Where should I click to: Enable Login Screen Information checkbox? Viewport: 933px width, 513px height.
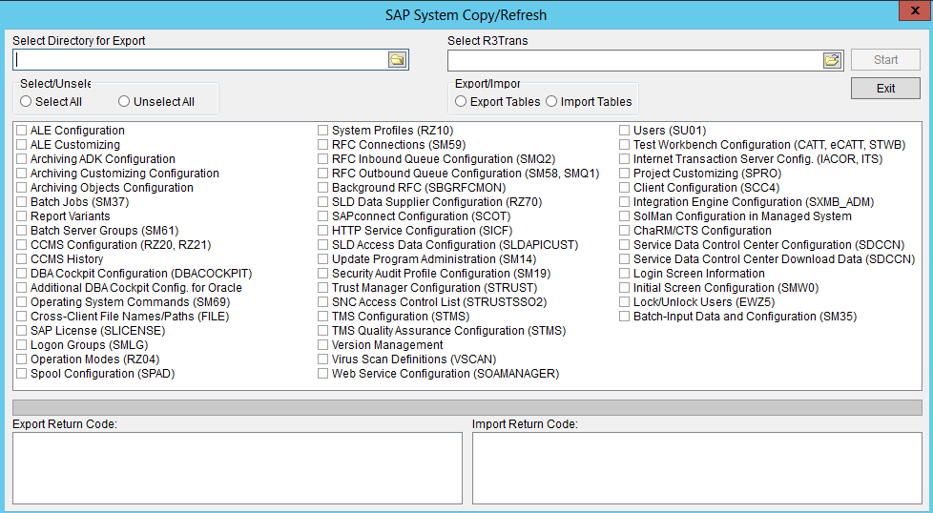[624, 274]
